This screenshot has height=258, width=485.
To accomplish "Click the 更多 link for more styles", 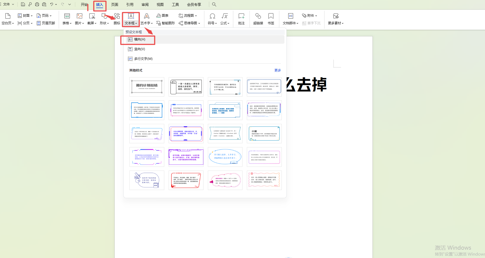I will tap(277, 70).
